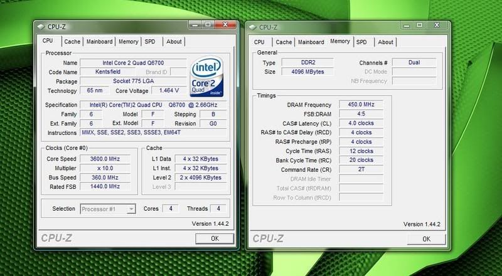Click the memory Size value 4096 MBytes
Image resolution: width=502 pixels, height=276 pixels.
tap(307, 72)
